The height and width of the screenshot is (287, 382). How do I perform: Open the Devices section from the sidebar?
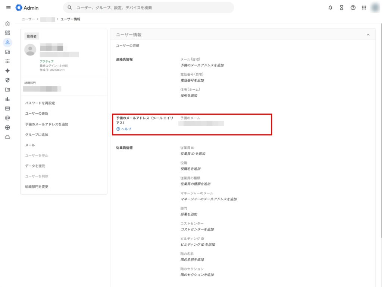(x=7, y=52)
